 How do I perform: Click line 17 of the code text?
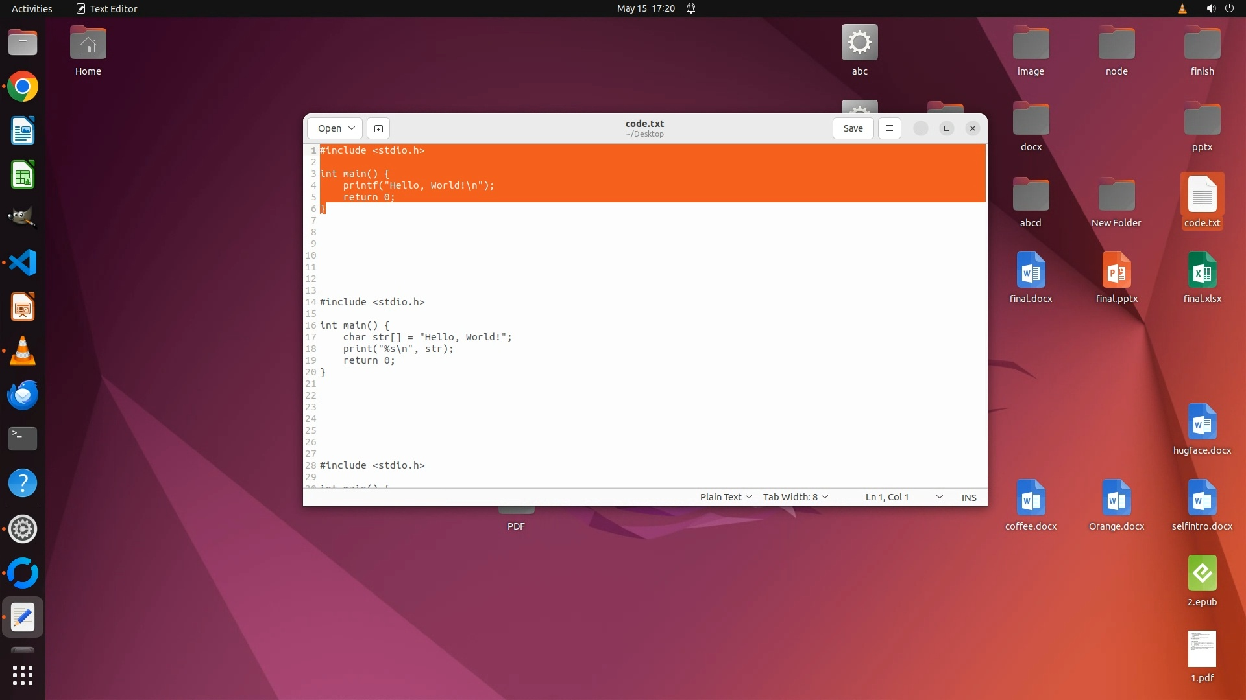pyautogui.click(x=428, y=337)
